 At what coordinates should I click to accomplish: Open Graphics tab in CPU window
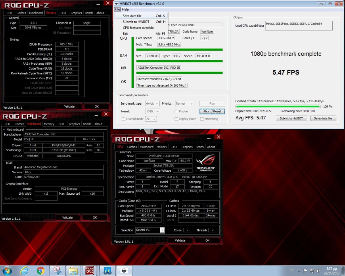click(x=187, y=147)
